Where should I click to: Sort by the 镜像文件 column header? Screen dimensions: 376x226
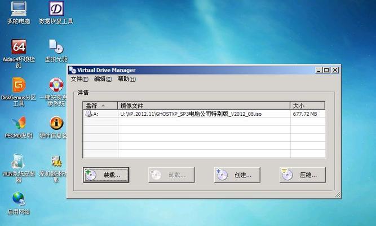point(204,106)
